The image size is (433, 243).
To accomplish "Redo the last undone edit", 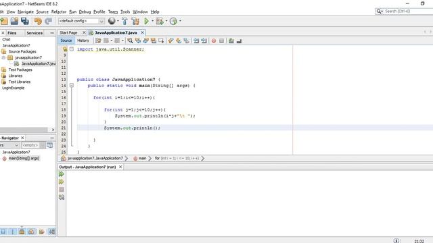I will pyautogui.click(x=48, y=21).
